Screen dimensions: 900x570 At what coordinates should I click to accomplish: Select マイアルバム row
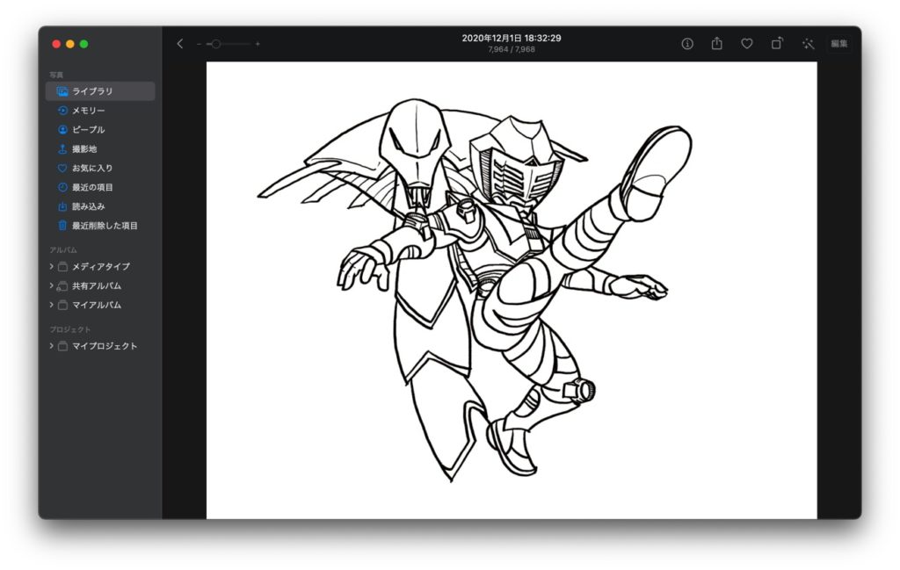100,305
